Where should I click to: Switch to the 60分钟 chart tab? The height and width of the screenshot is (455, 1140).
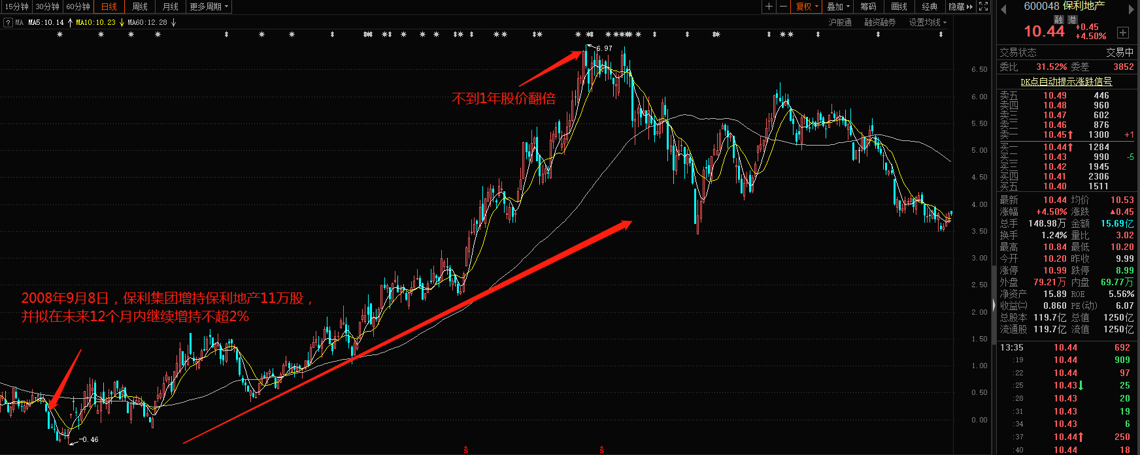[78, 7]
